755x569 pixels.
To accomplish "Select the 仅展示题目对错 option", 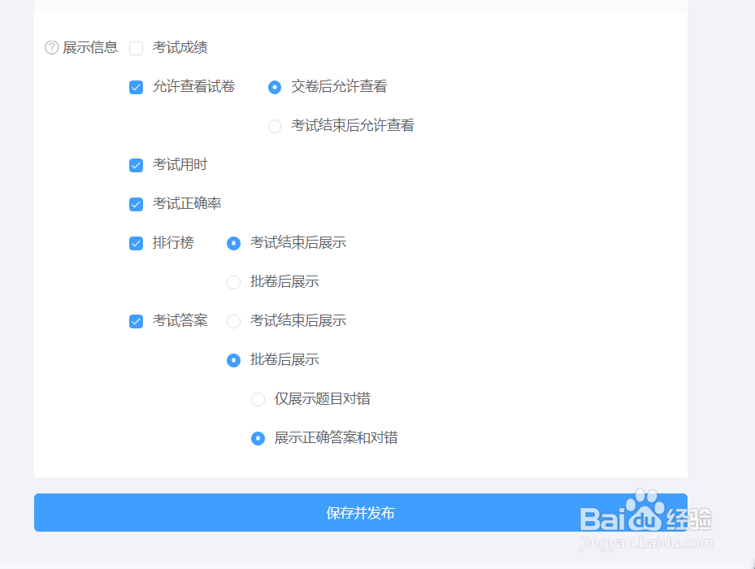I will 258,399.
